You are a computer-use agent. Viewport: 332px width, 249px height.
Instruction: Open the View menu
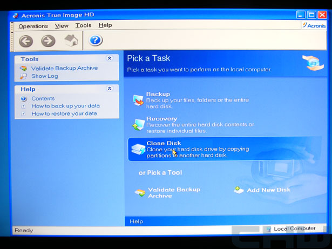coord(62,26)
